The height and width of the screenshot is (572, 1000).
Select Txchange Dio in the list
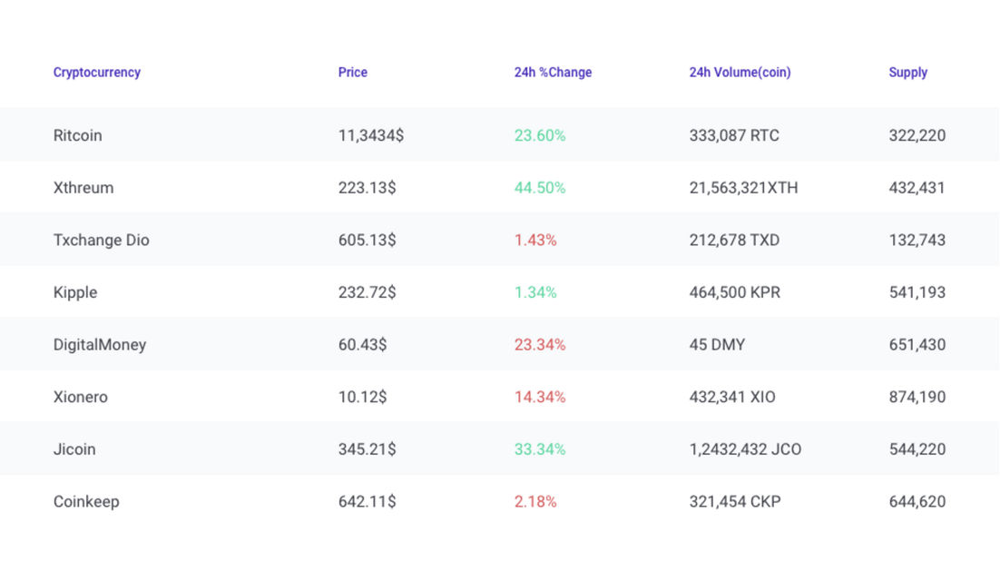click(101, 240)
